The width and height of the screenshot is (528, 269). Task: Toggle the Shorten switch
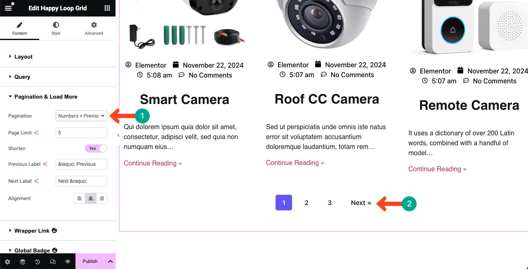tap(96, 149)
